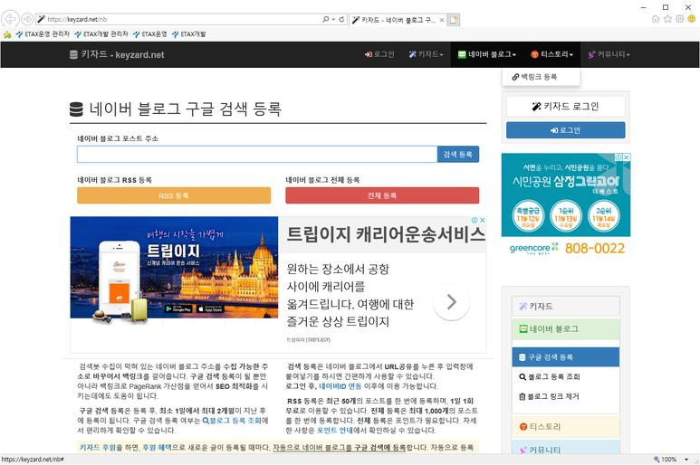Close the 키자드 browser tab
The width and height of the screenshot is (700, 465).
pyautogui.click(x=442, y=20)
